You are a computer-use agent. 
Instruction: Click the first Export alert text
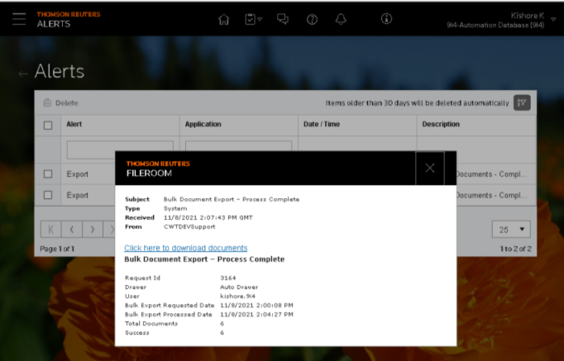click(x=78, y=174)
